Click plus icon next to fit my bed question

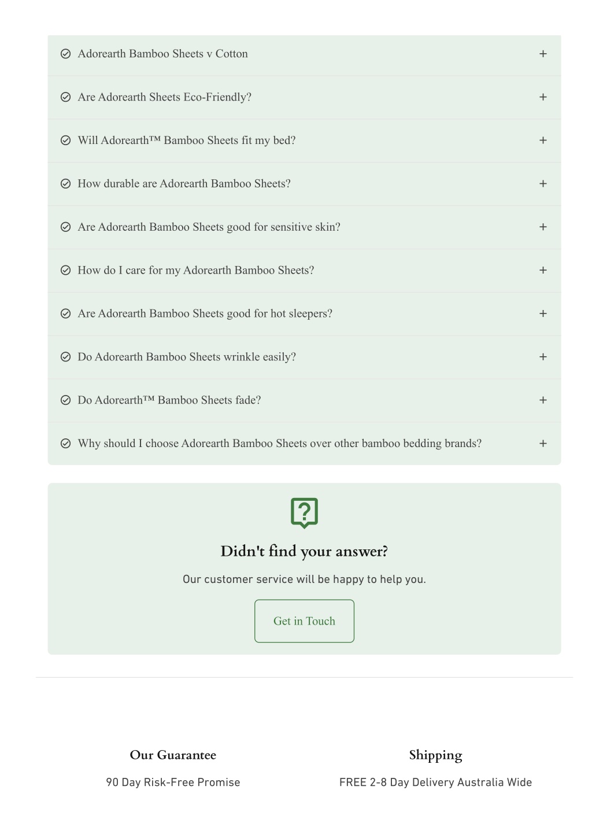click(543, 141)
